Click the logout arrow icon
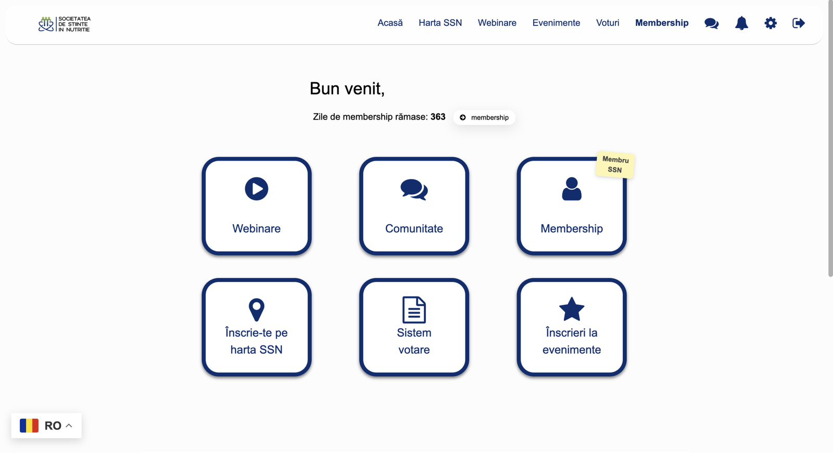Image resolution: width=833 pixels, height=453 pixels. point(799,23)
